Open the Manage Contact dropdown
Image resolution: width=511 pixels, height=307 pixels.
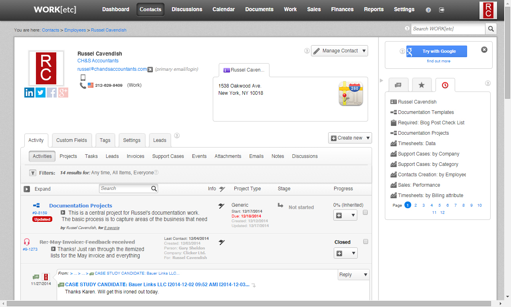coord(339,51)
